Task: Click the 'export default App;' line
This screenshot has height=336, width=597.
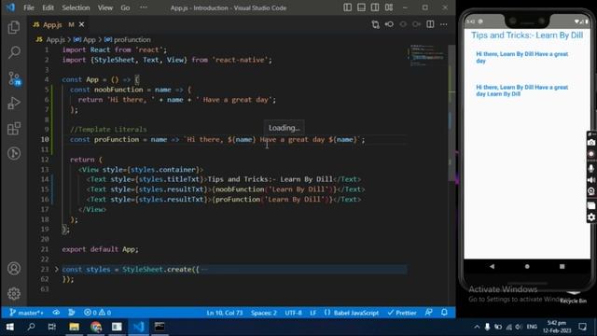Action: click(x=100, y=249)
